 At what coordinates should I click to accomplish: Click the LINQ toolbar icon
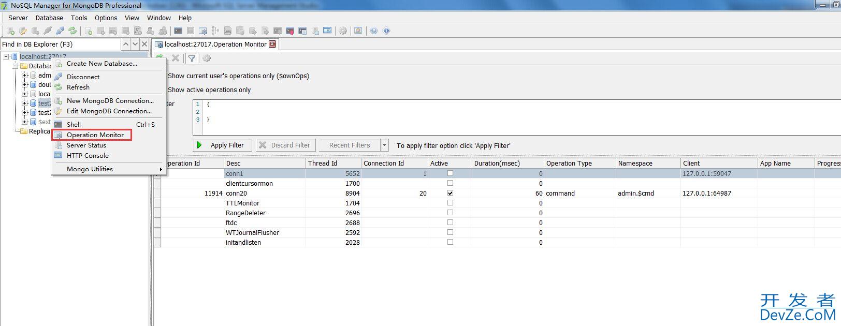(x=228, y=31)
